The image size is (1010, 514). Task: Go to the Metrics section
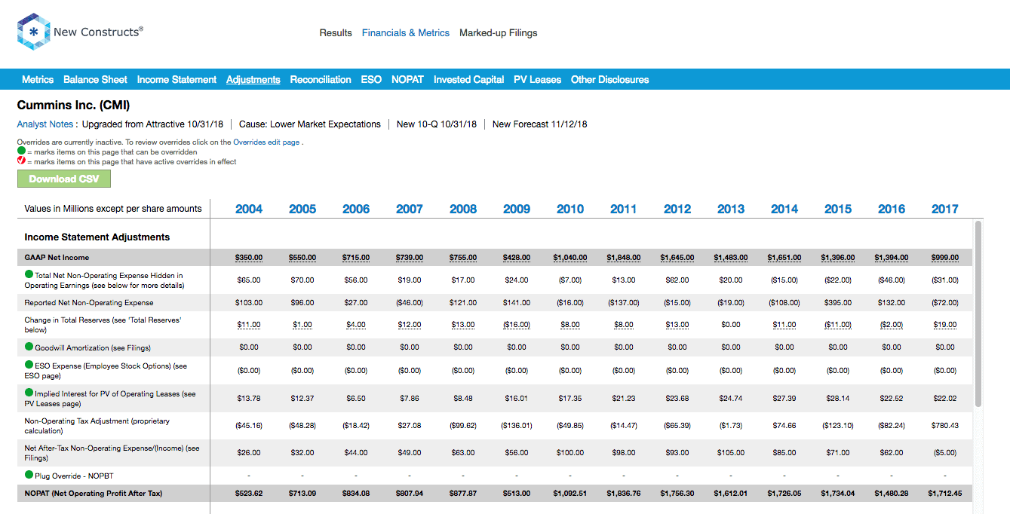(x=38, y=80)
